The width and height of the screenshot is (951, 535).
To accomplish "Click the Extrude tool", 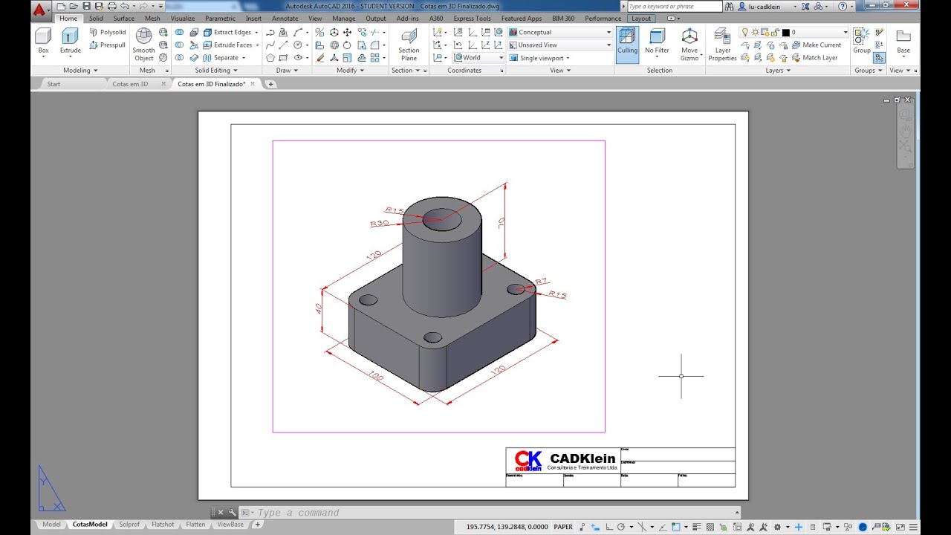I will tap(71, 42).
